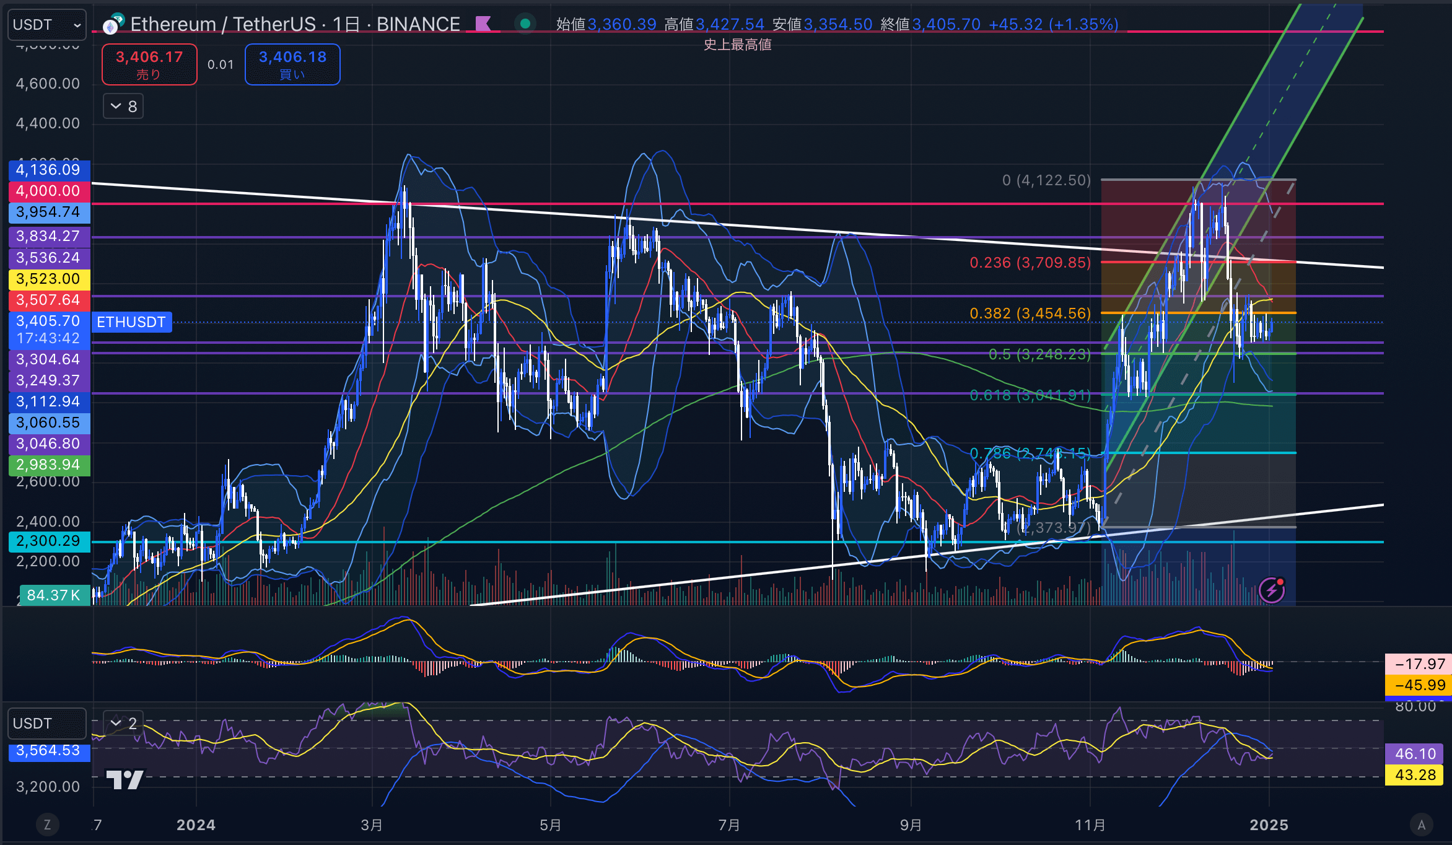Click the 4,000.00 red price label
This screenshot has width=1452, height=845.
coord(49,191)
